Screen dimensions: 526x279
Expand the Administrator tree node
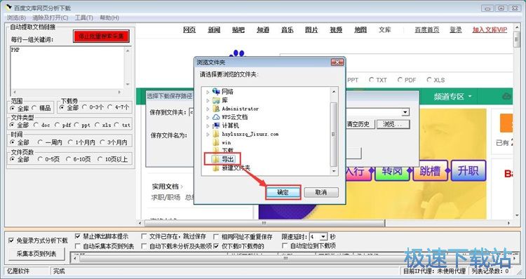(x=208, y=109)
